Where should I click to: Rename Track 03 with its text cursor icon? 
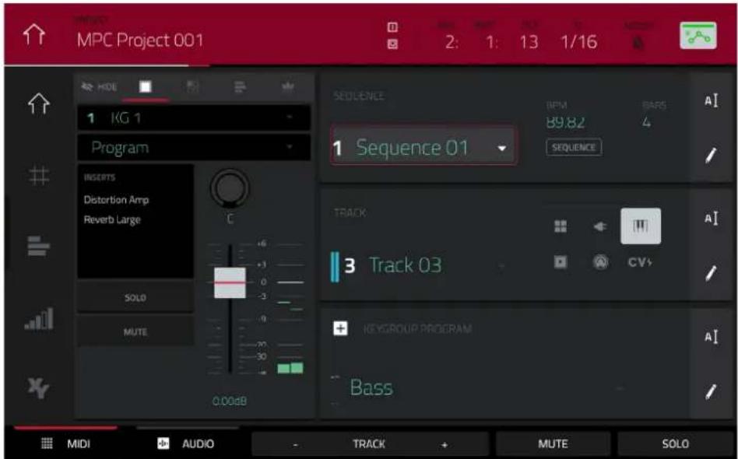[712, 218]
